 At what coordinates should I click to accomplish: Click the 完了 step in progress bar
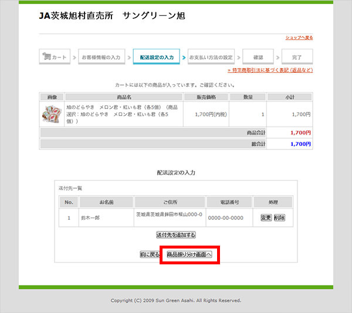pyautogui.click(x=297, y=57)
